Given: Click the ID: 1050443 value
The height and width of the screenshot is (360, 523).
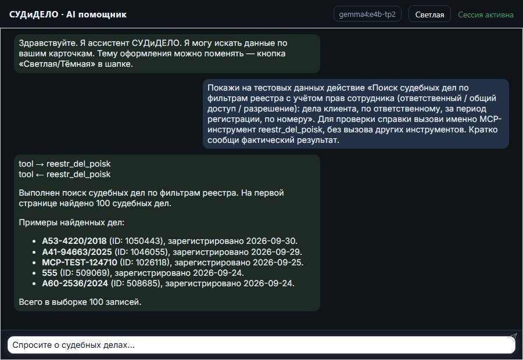Looking at the screenshot, I should pyautogui.click(x=137, y=240).
